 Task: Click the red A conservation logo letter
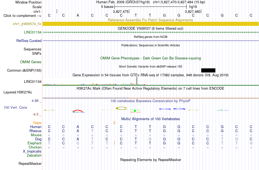click(78, 110)
